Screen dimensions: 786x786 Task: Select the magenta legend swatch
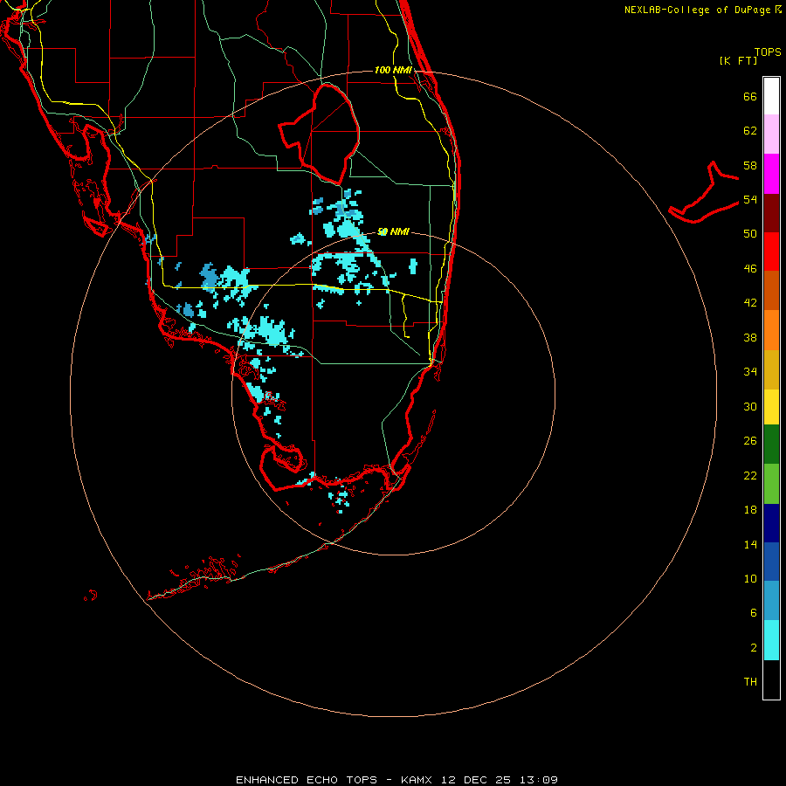coord(771,174)
